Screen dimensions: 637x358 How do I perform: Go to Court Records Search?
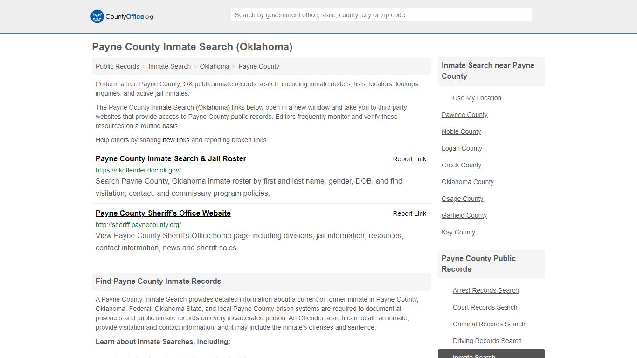tap(485, 307)
